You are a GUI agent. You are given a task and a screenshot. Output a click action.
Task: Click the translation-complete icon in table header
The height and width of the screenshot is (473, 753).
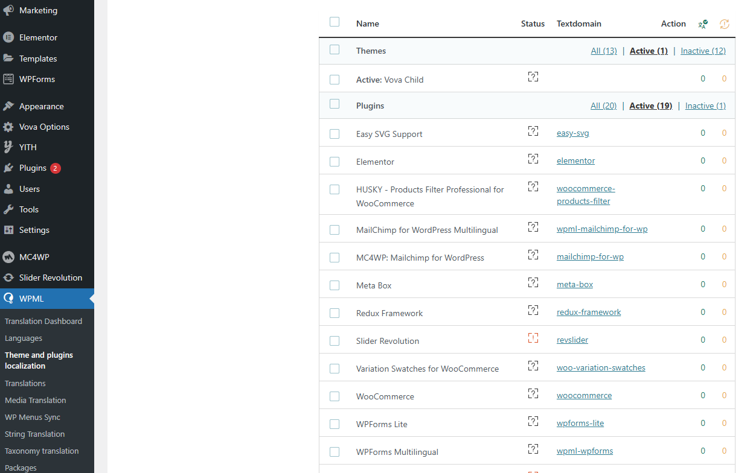703,24
